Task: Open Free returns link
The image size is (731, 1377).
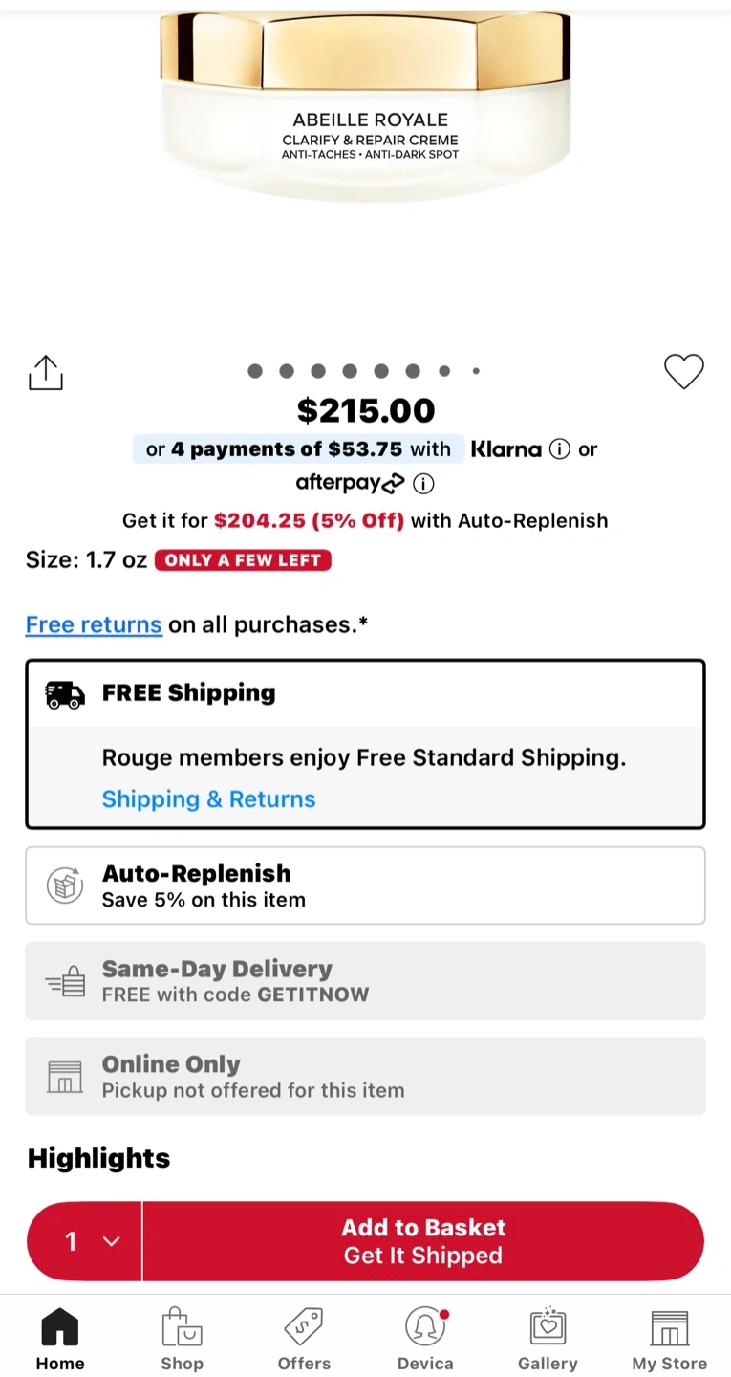Action: pyautogui.click(x=94, y=624)
